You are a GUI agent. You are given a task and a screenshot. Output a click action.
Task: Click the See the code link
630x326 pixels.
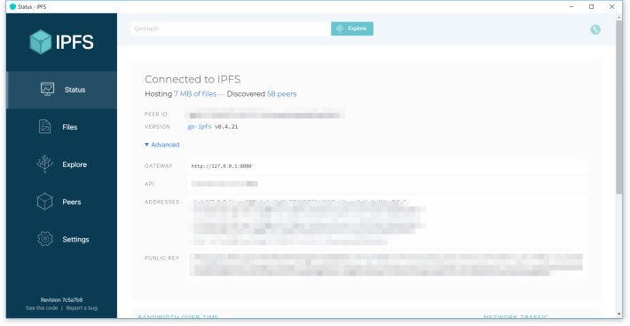coord(42,308)
